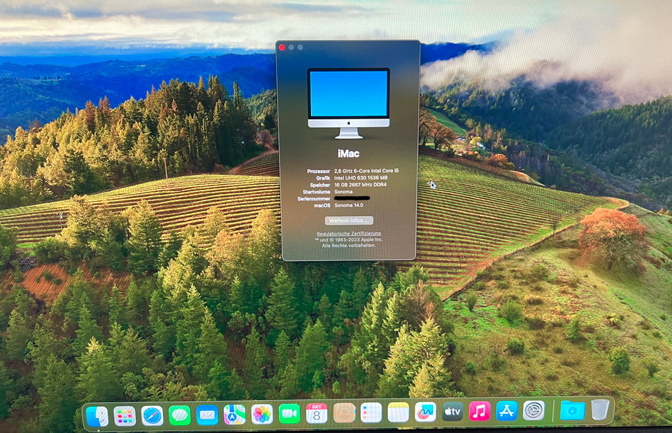Open the Photos app
This screenshot has width=672, height=433.
[262, 414]
